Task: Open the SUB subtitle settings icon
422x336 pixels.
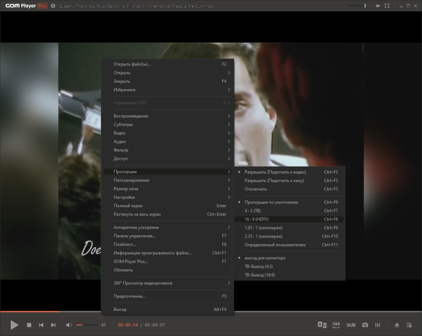Action: tap(351, 325)
